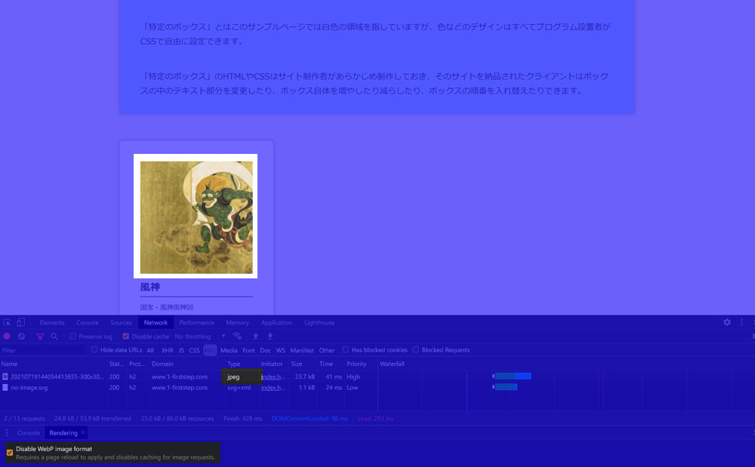This screenshot has width=755, height=467.
Task: Select the inspect element cursor icon
Action: tap(7, 323)
